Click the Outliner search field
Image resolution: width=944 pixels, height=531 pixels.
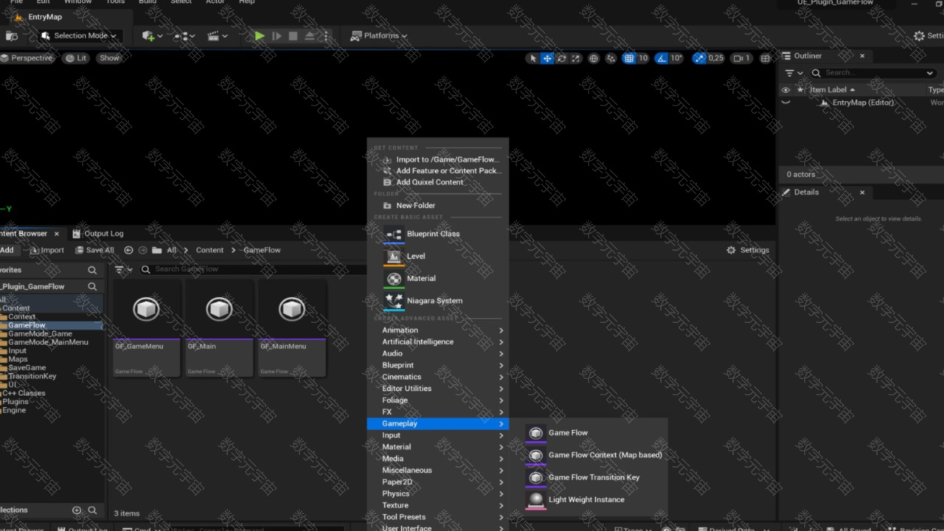pyautogui.click(x=873, y=73)
